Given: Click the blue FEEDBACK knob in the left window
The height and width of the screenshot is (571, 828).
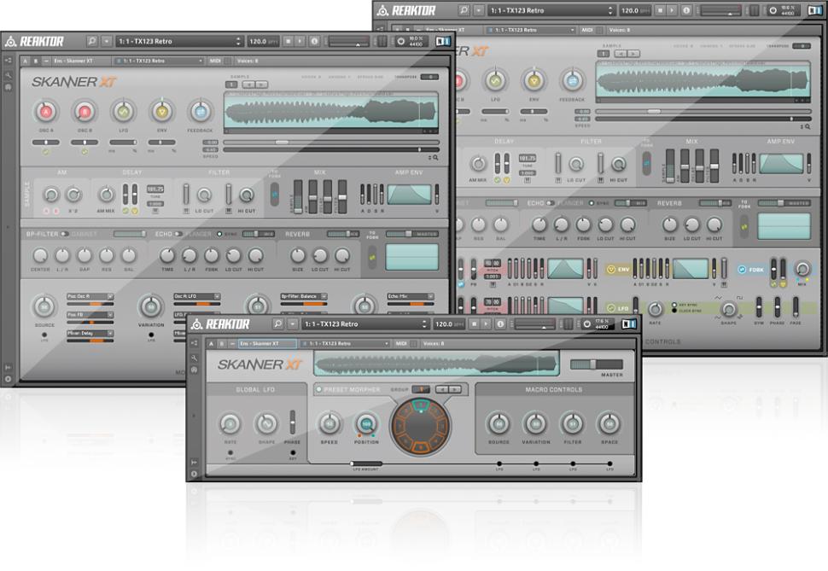Looking at the screenshot, I should tap(200, 112).
